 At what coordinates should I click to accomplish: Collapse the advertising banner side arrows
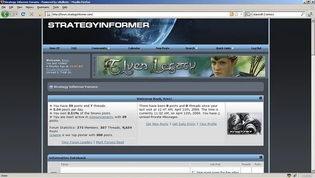(94, 66)
